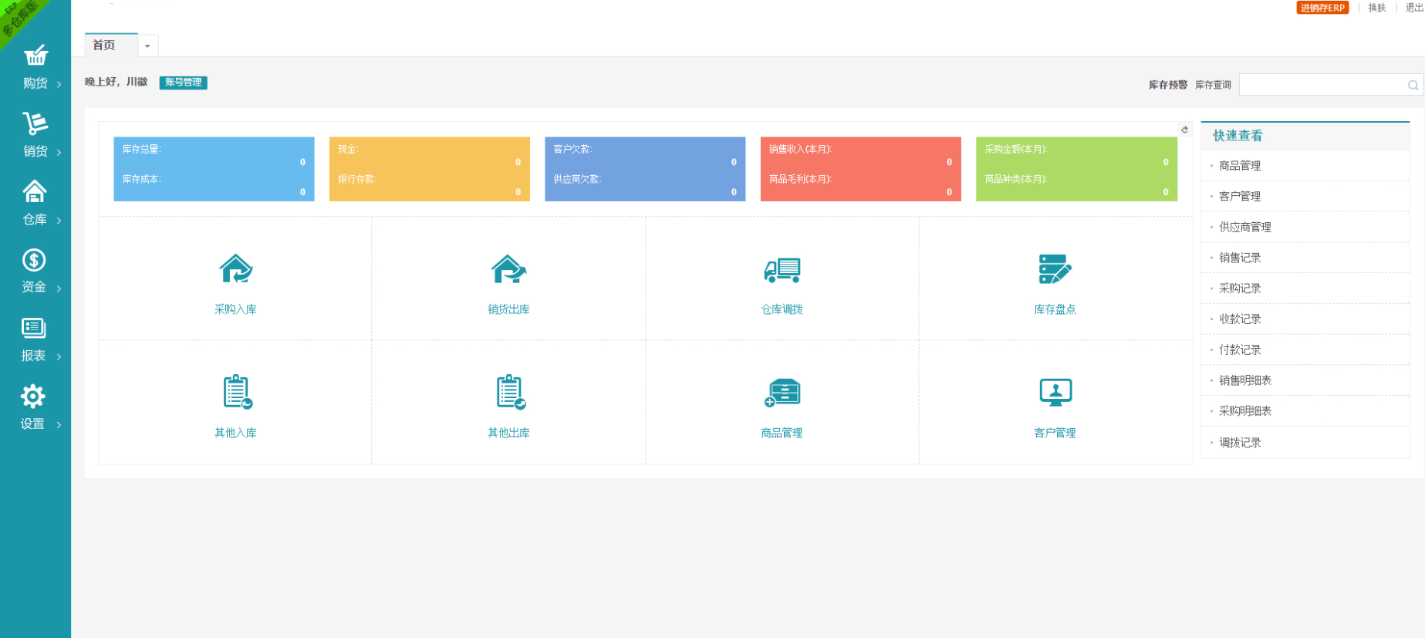This screenshot has height=638, width=1425.
Task: Click the search magnifier in 库存查询 box
Action: click(1413, 85)
